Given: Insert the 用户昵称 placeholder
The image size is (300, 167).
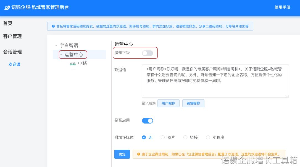Looking at the screenshot, I should tap(168, 103).
